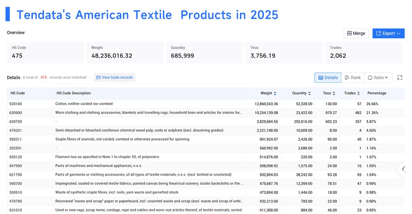This screenshot has width=412, height=214.
Task: Open View trade records link
Action: (x=115, y=77)
